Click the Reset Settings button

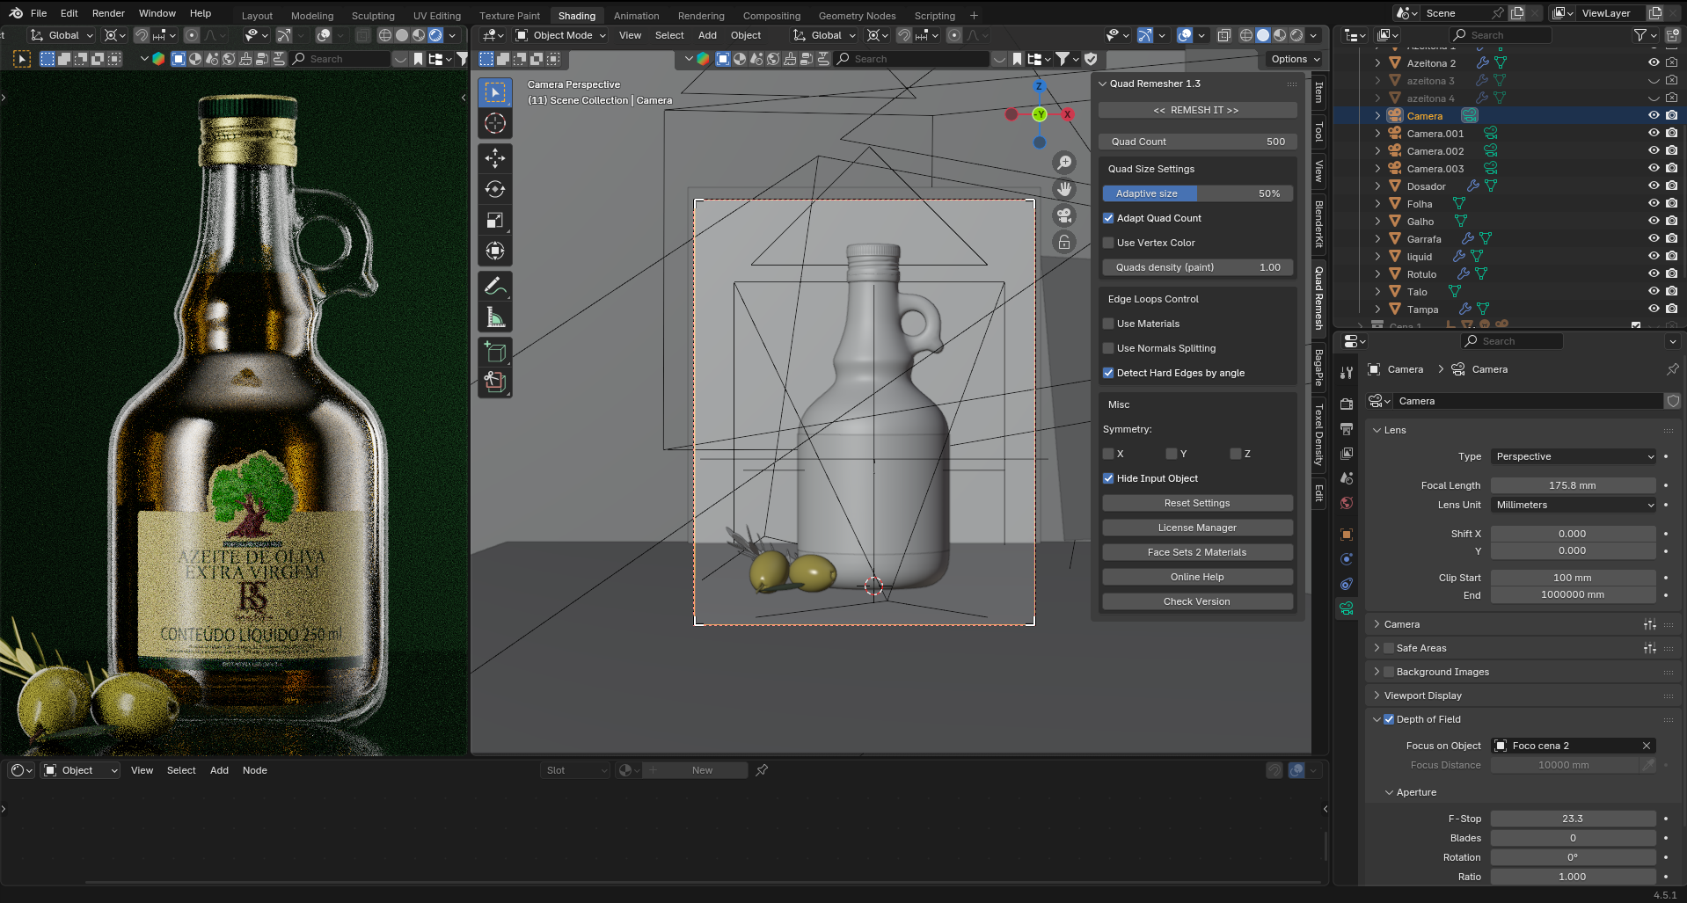1196,503
